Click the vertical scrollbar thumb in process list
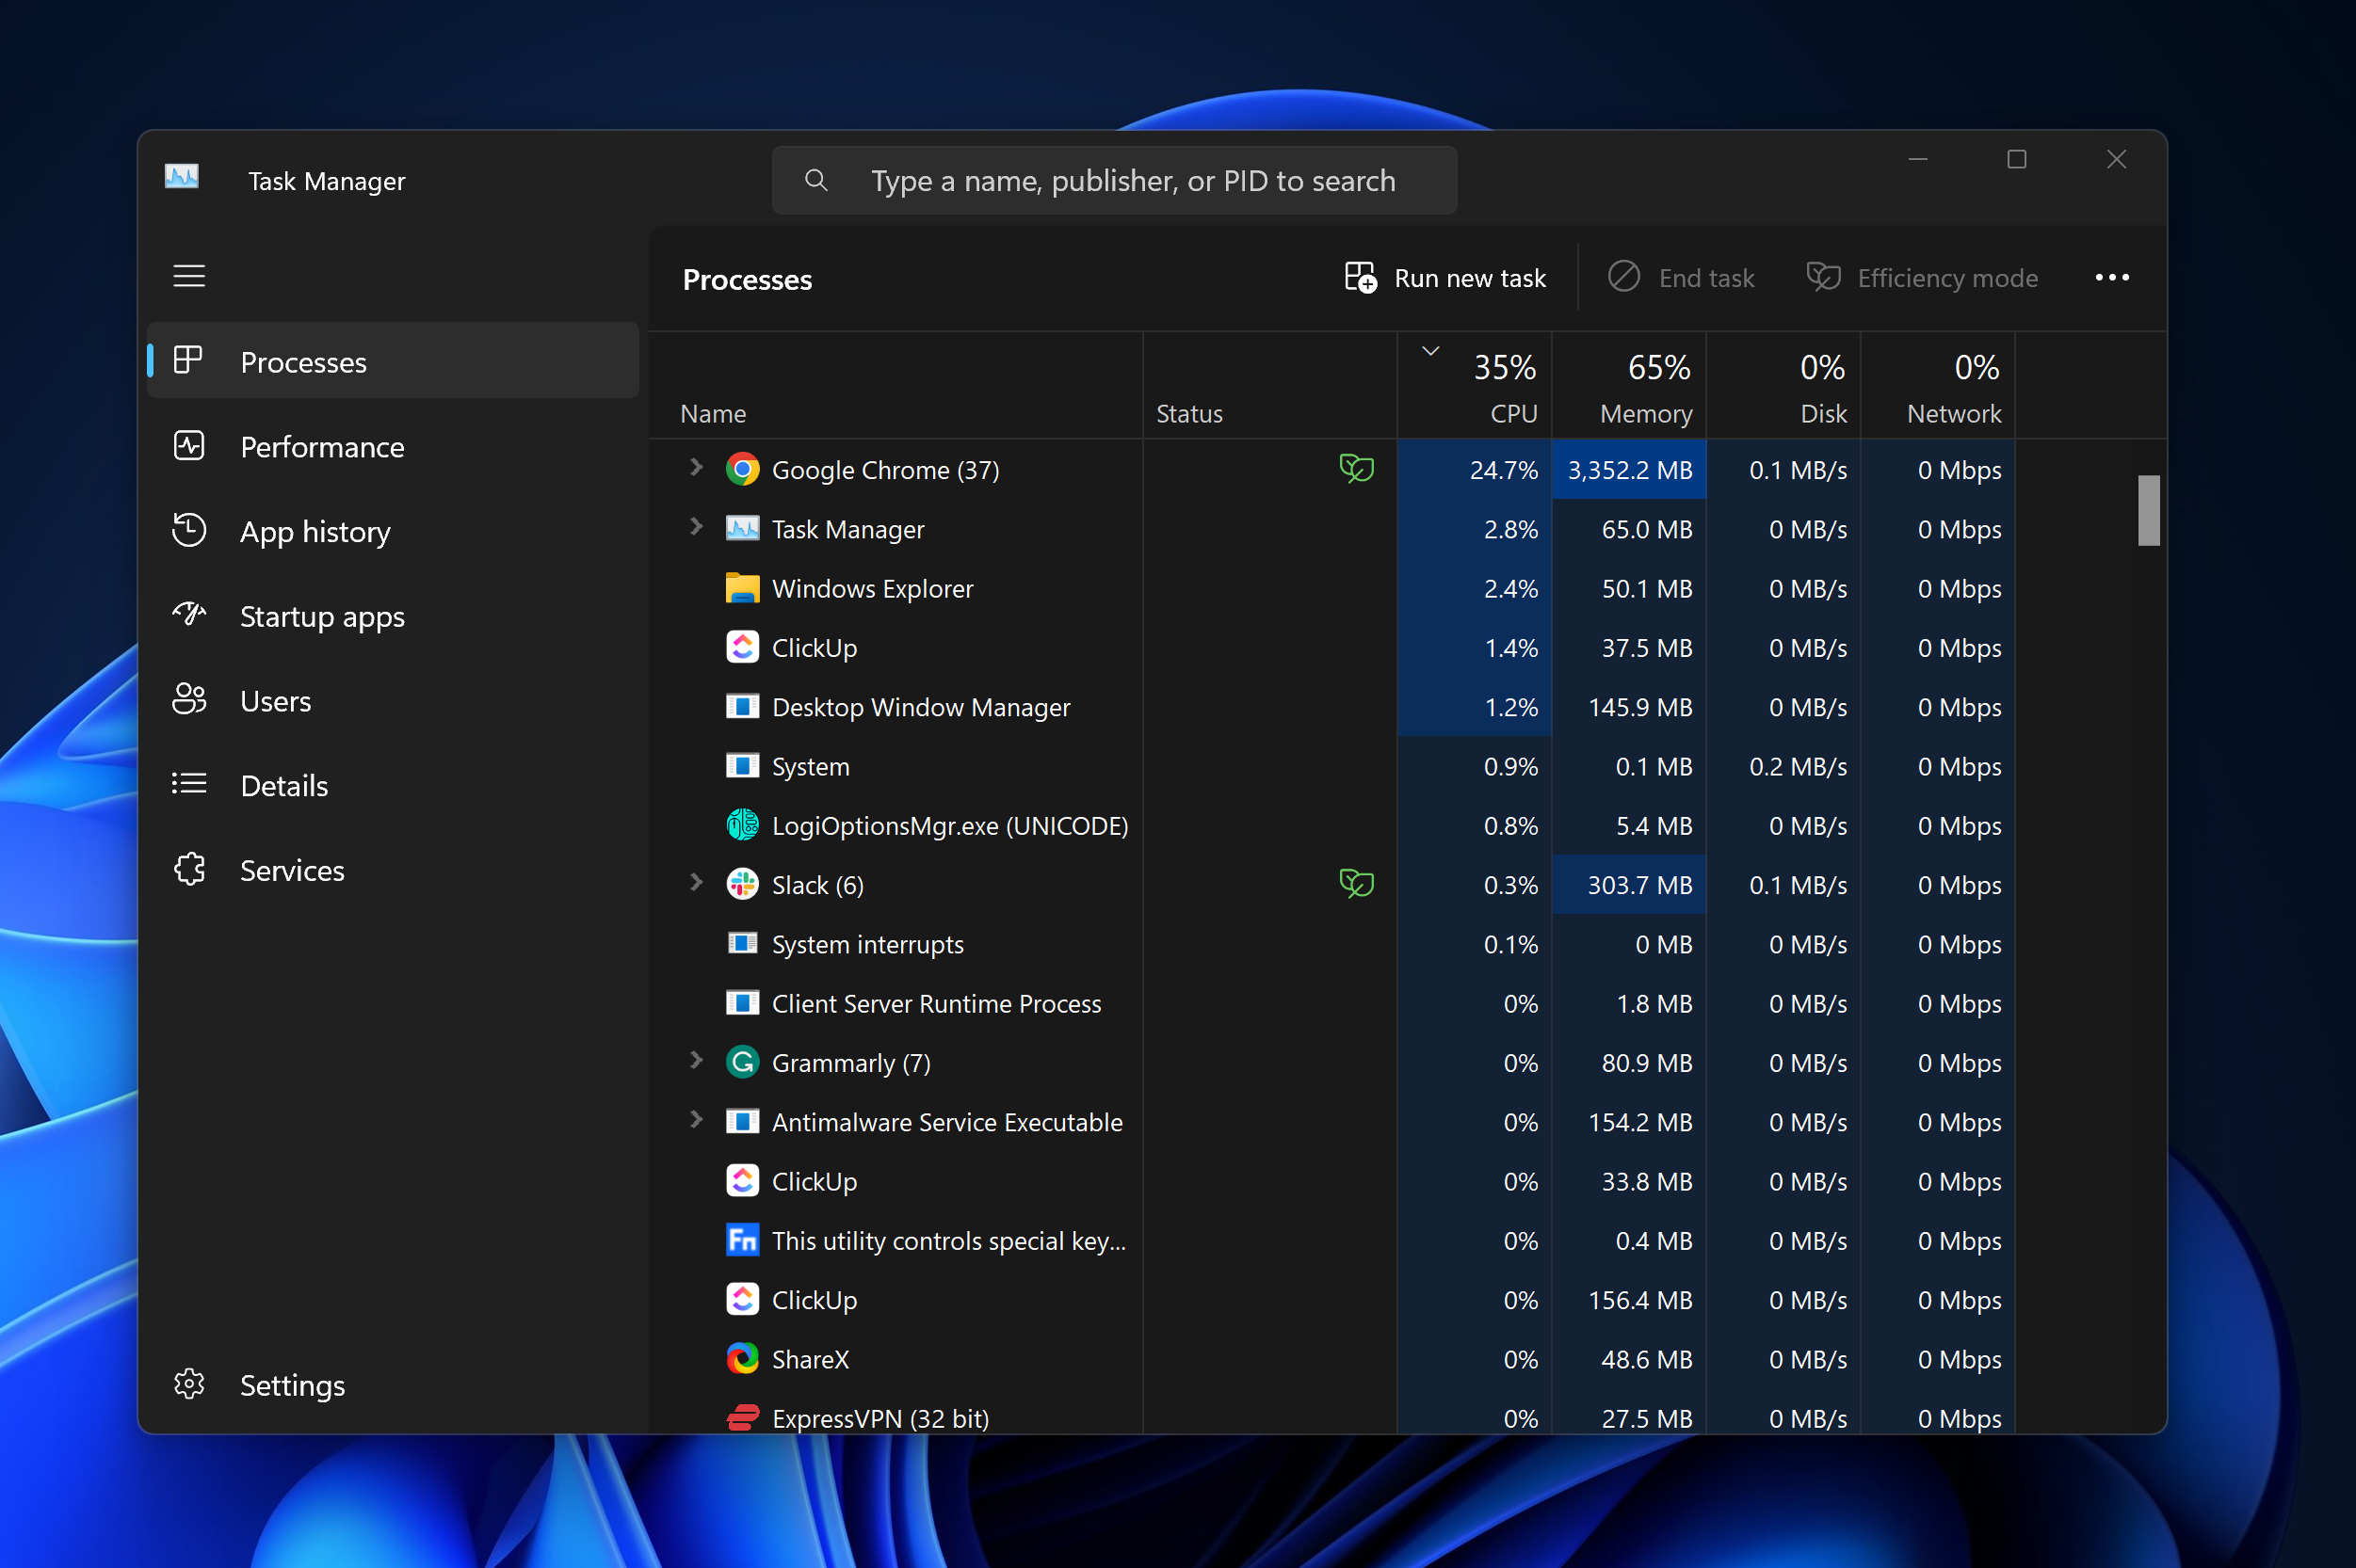 click(2148, 511)
